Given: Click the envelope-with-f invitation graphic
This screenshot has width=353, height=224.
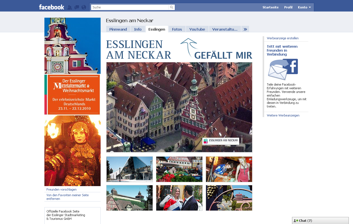Looking at the screenshot, I should [282, 68].
